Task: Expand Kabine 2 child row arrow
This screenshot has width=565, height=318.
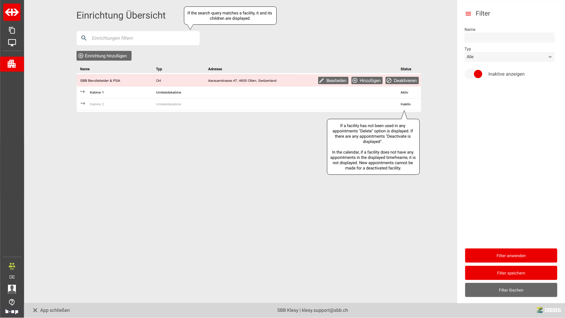Action: [x=83, y=104]
